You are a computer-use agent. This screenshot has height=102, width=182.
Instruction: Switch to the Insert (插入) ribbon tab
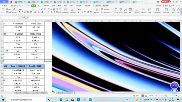(39, 6)
